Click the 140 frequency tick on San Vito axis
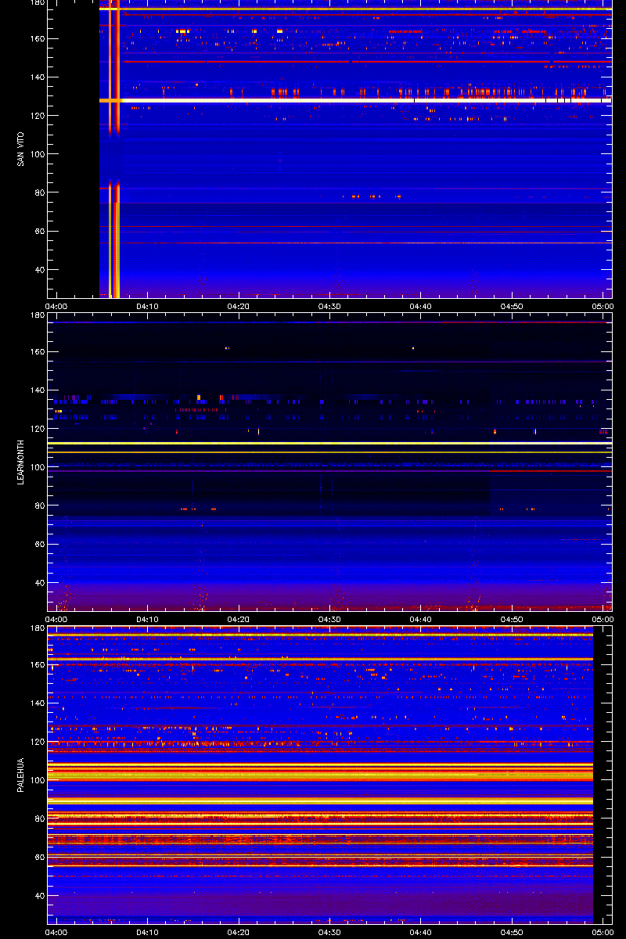626x939 pixels. coord(37,77)
